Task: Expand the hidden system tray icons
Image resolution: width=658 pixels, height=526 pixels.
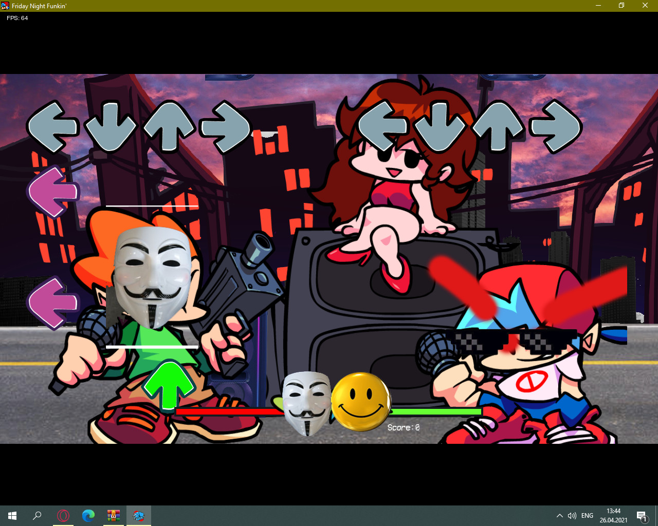Action: pos(559,516)
